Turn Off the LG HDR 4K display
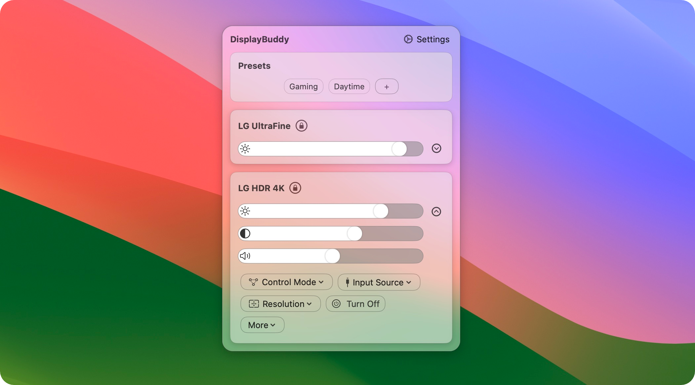695x385 pixels. 357,303
